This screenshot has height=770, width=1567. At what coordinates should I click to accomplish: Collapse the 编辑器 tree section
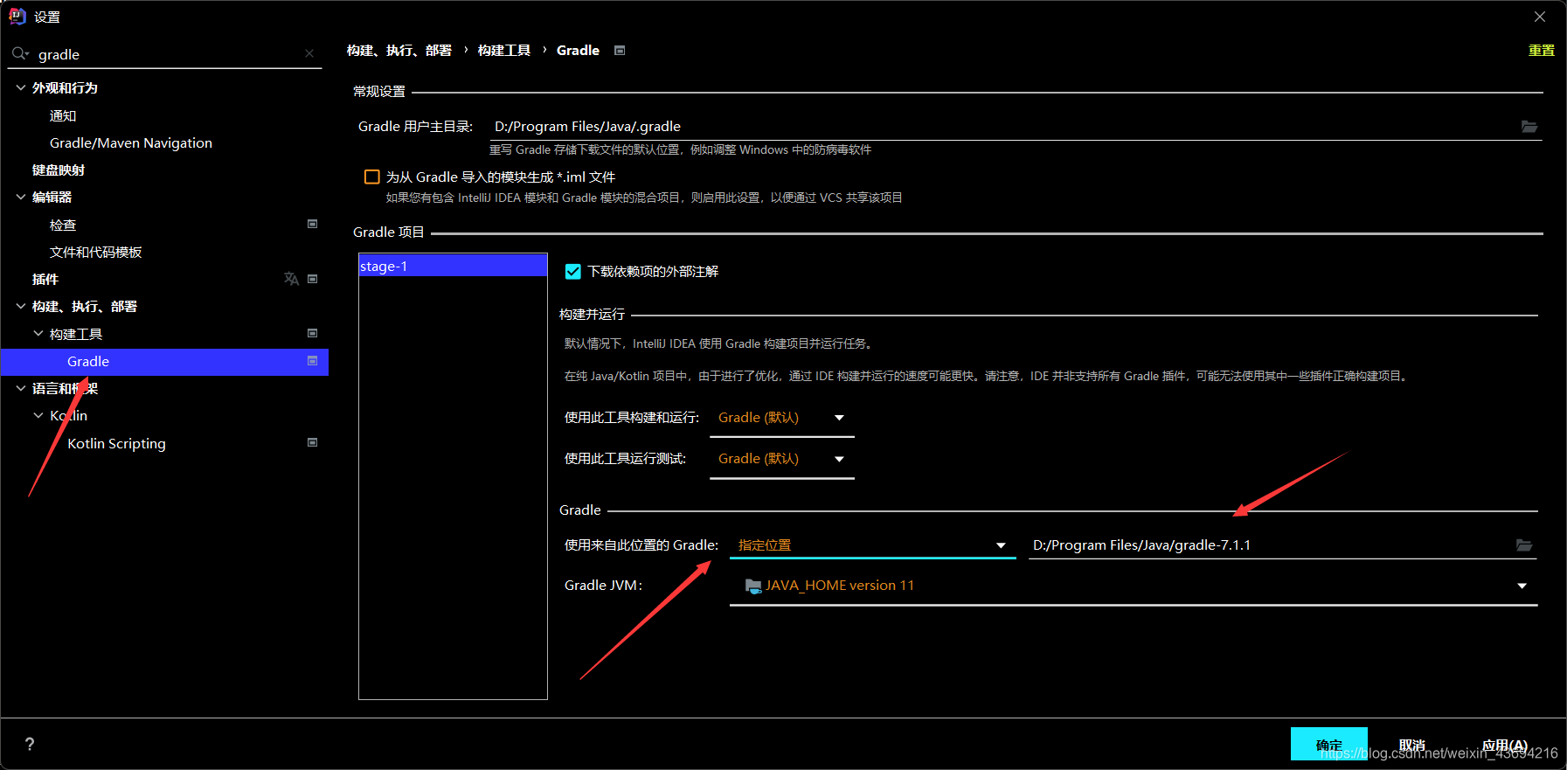coord(21,197)
